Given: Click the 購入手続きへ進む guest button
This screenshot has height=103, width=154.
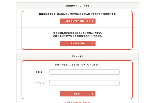Looking at the screenshot, I should pos(78,43).
